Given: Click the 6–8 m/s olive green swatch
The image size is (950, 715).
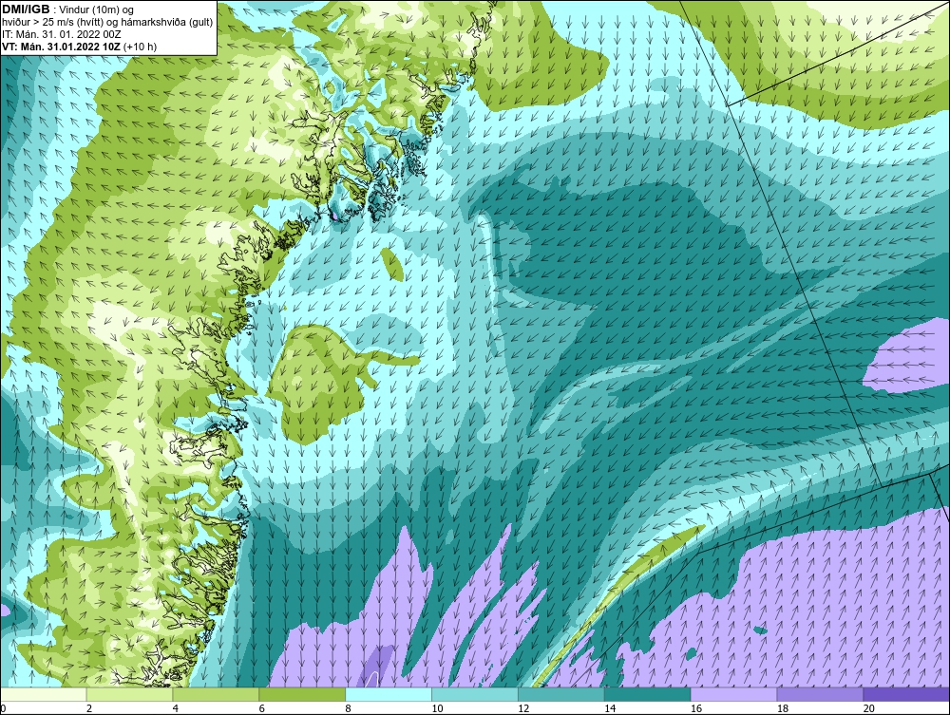Looking at the screenshot, I should (x=302, y=694).
